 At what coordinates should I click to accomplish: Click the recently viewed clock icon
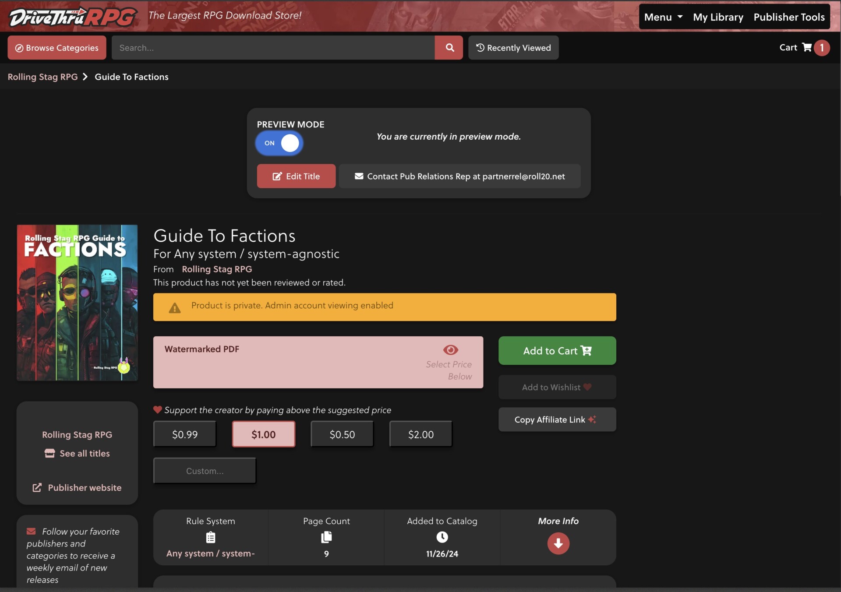pyautogui.click(x=480, y=47)
